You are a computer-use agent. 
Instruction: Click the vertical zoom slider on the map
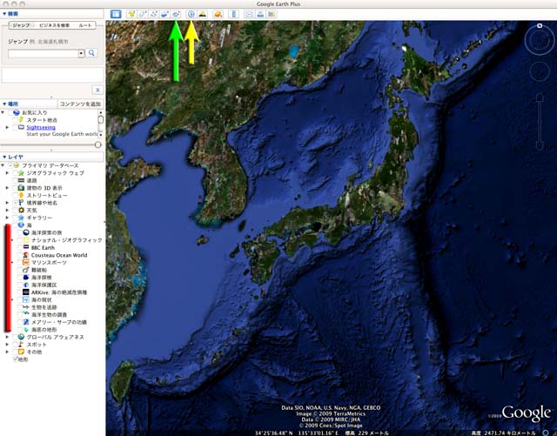(540, 122)
